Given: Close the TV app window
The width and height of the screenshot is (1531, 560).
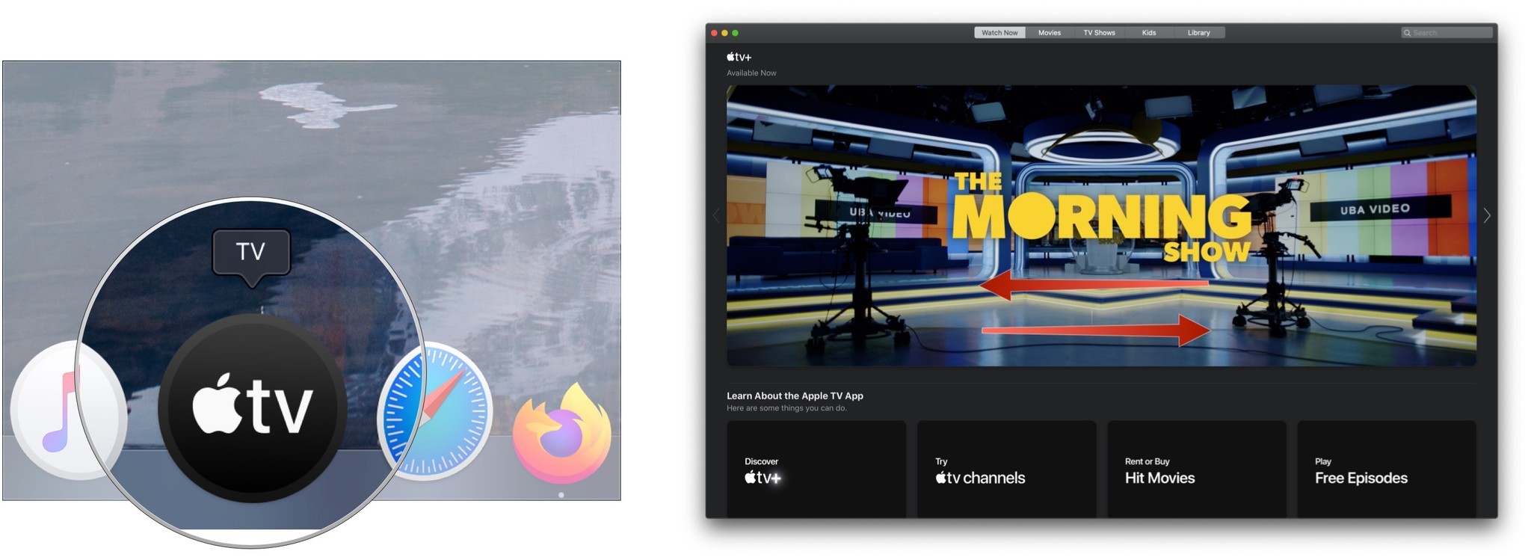Looking at the screenshot, I should [x=714, y=33].
